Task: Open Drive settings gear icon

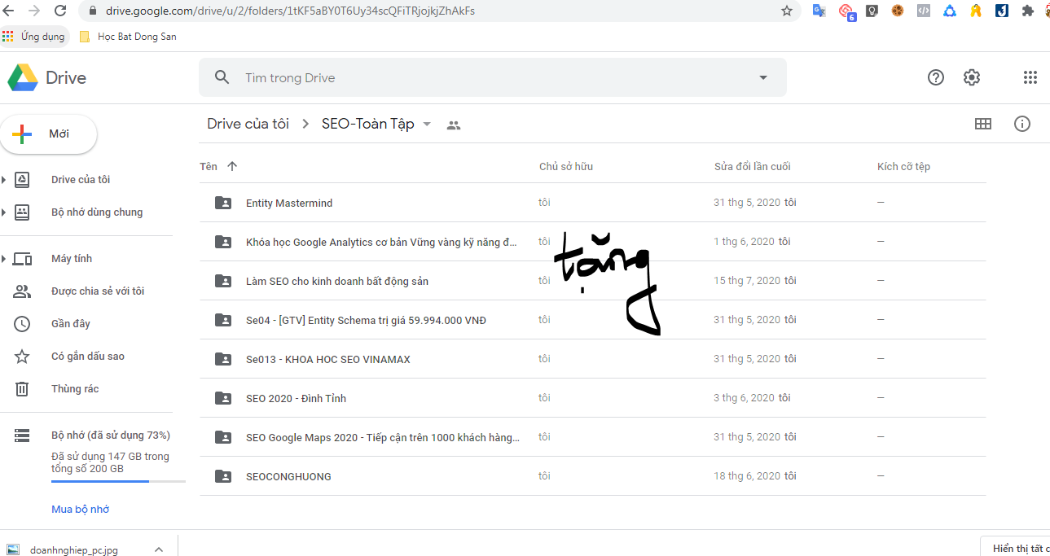Action: pos(972,77)
